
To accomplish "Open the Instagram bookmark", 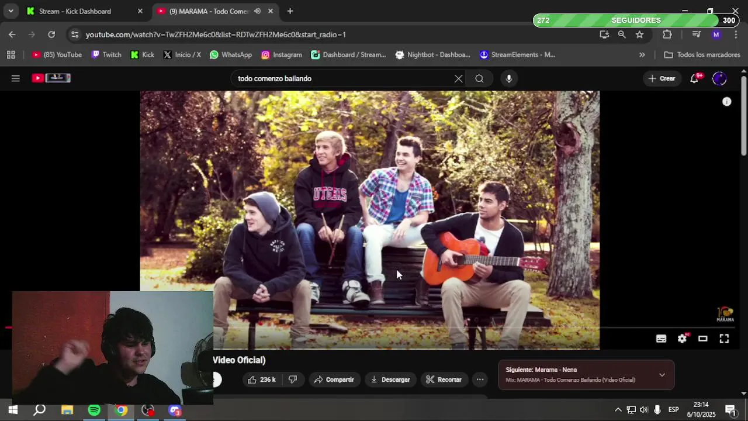I will pos(282,55).
